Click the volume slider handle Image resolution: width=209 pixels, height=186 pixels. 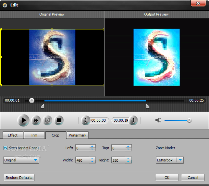189,120
